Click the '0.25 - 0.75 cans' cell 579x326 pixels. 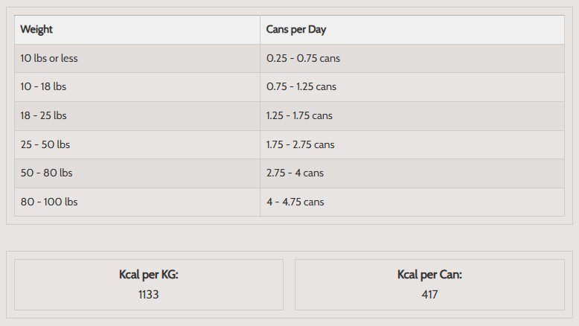(x=303, y=58)
